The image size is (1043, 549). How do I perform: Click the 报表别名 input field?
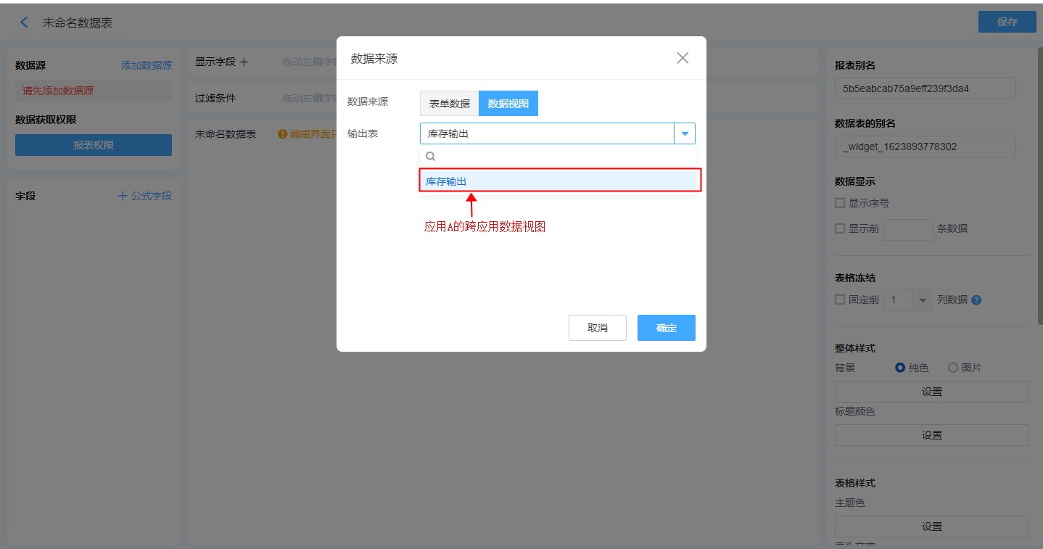tap(925, 88)
